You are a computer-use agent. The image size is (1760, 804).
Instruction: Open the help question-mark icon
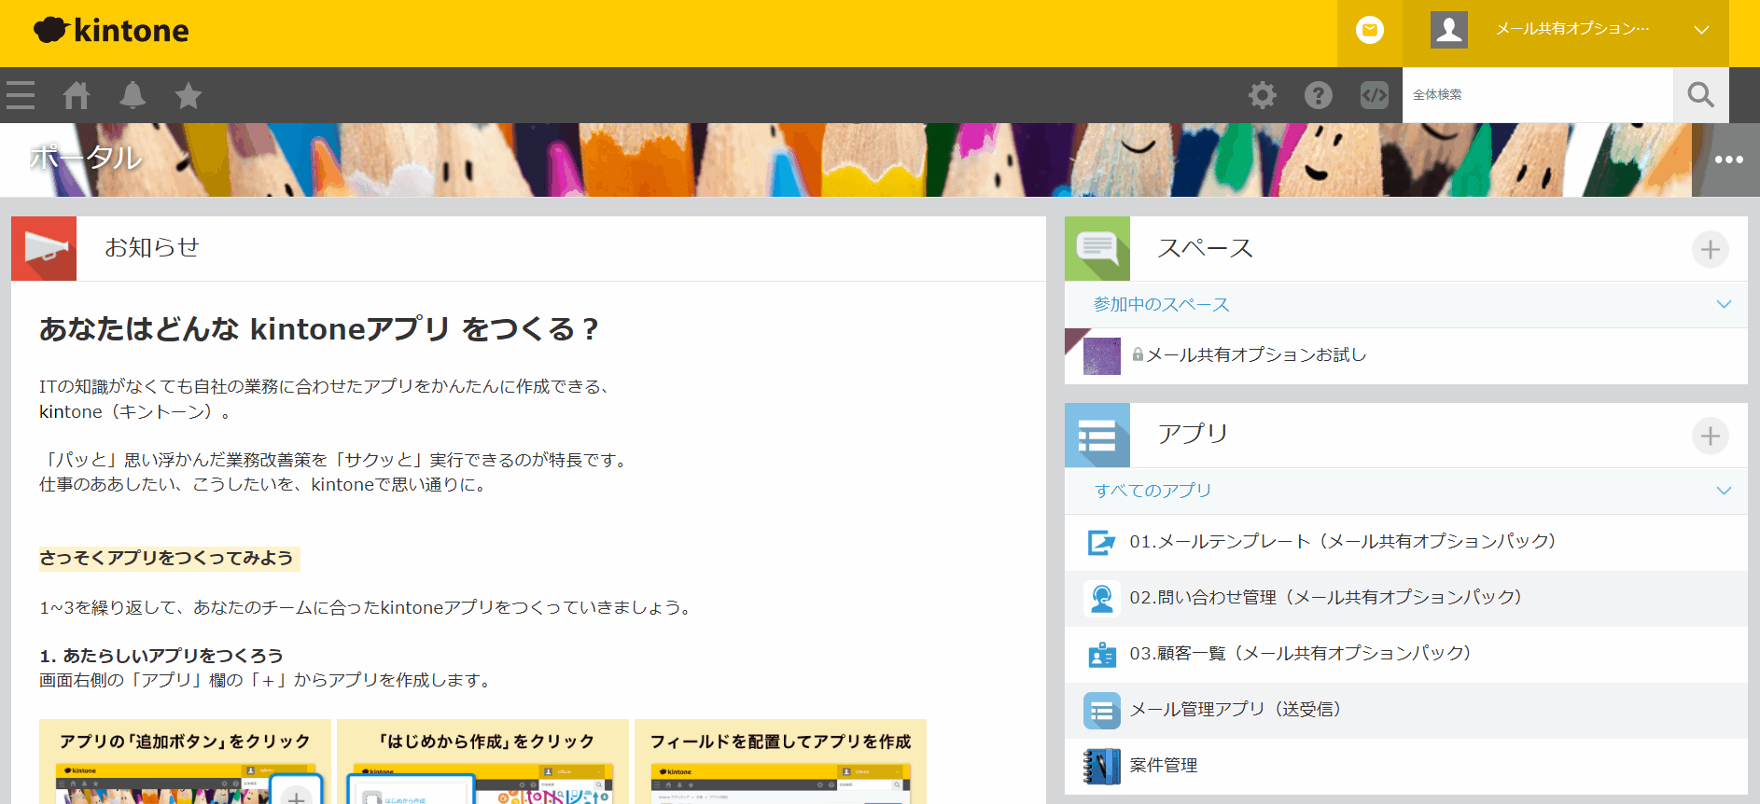[1318, 95]
